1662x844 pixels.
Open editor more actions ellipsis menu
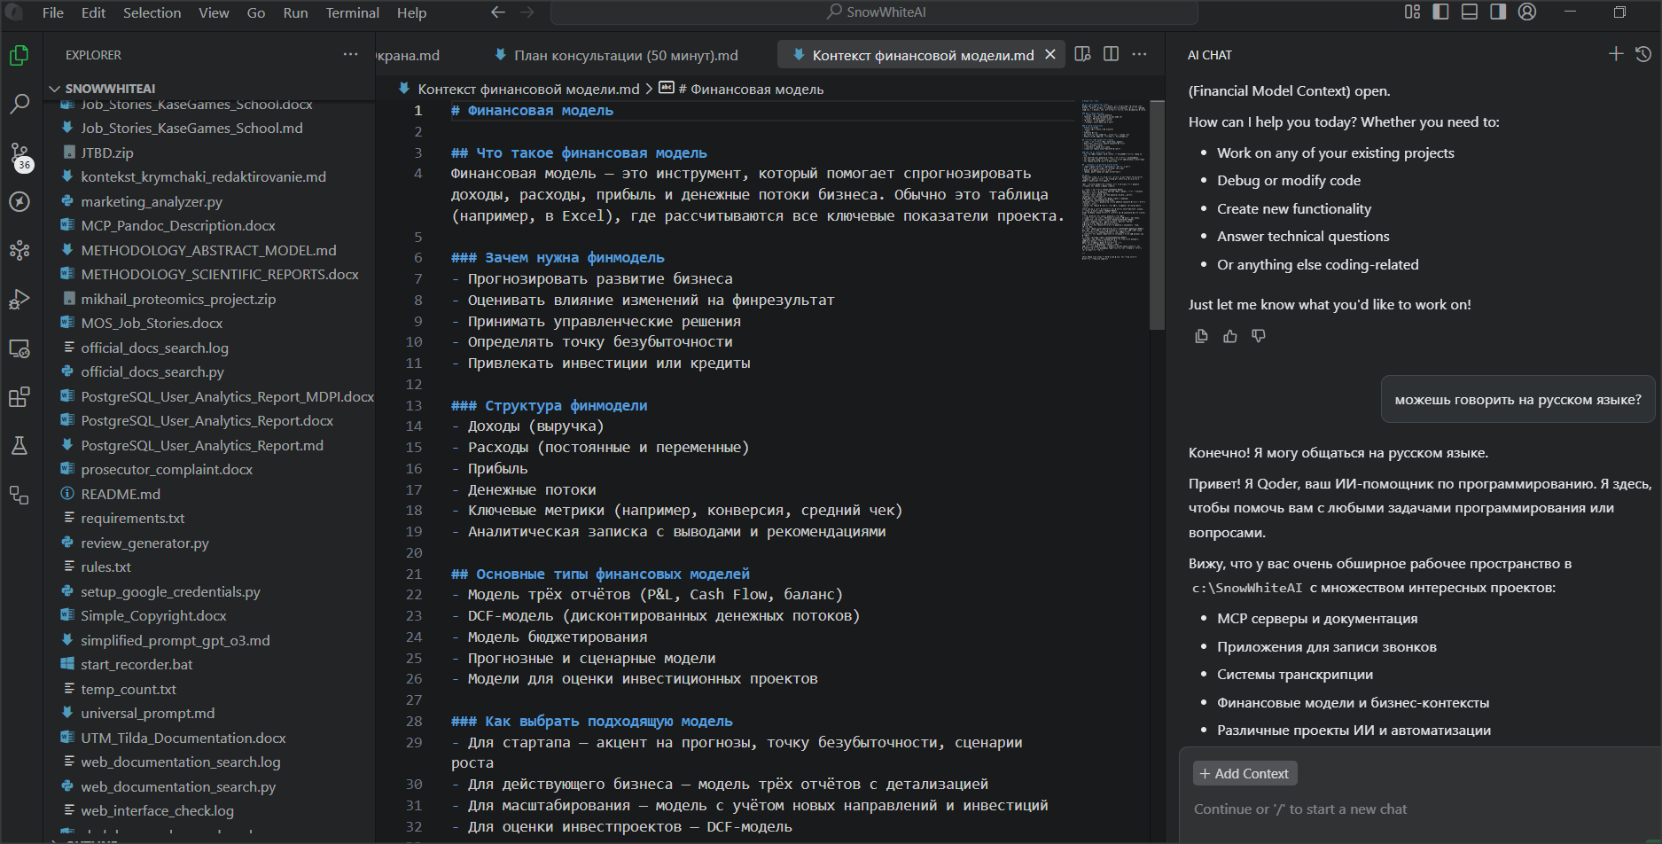[1139, 54]
